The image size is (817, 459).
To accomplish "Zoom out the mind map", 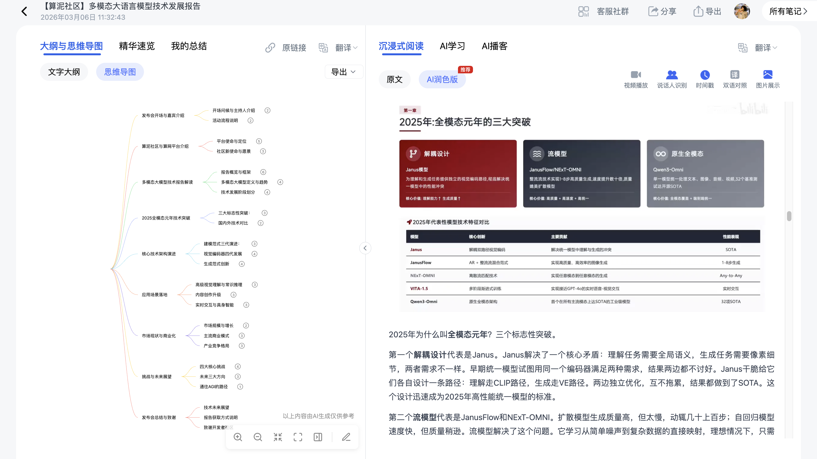I will point(258,437).
